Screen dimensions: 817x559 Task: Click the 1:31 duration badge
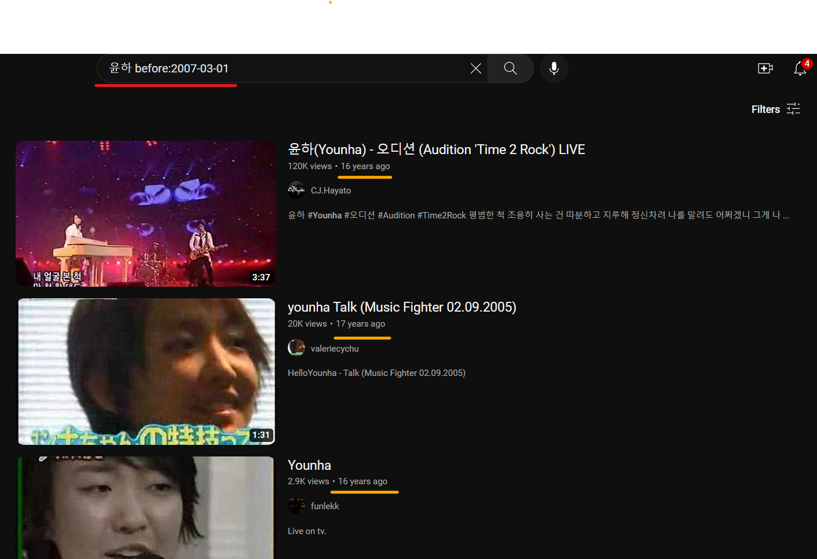coord(261,434)
